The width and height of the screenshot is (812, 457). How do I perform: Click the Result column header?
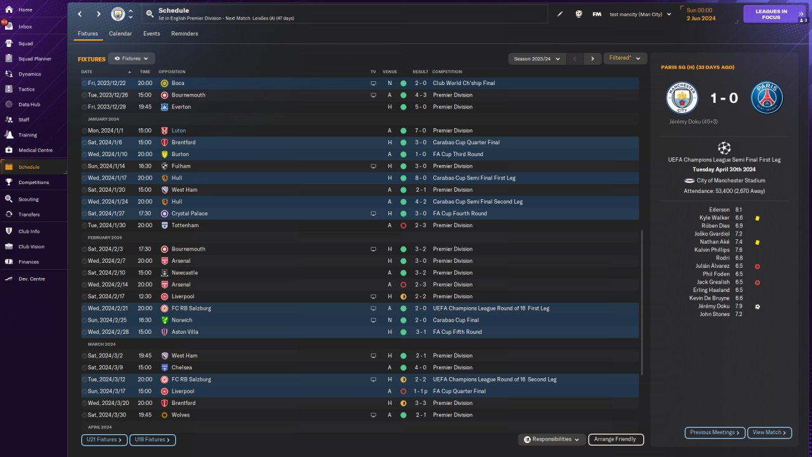(421, 72)
